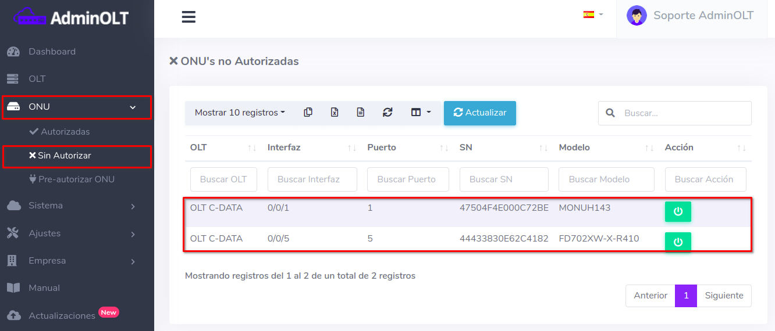Open the Mostrar 10 registros dropdown
The width and height of the screenshot is (775, 331).
point(240,113)
